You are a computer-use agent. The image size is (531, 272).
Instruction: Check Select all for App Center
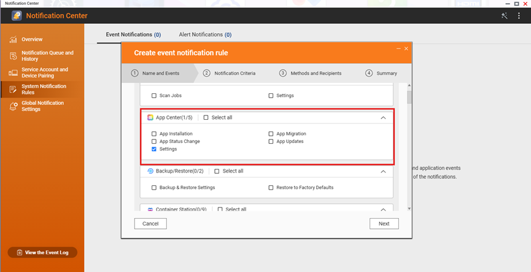coord(206,117)
